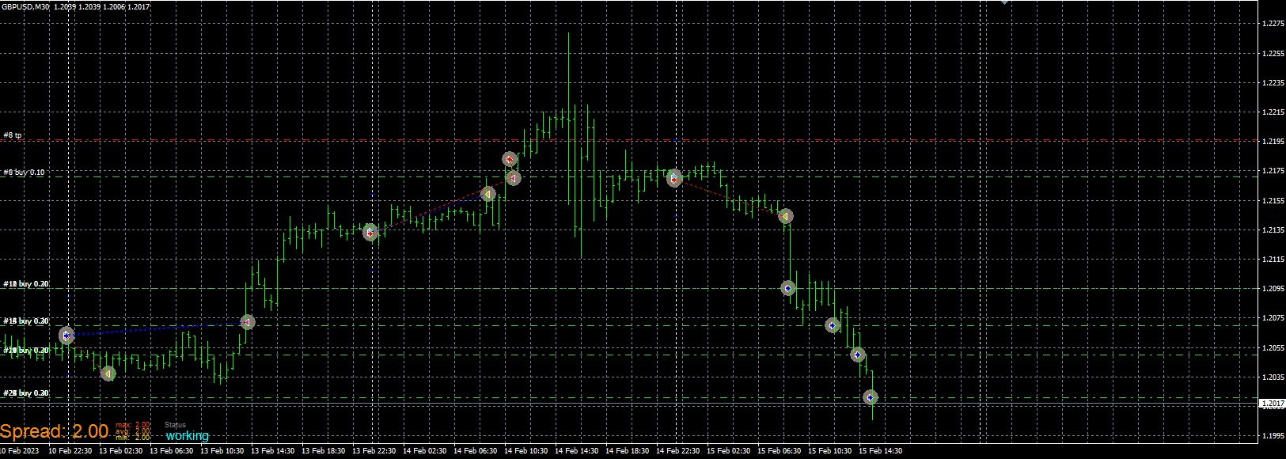This screenshot has width=1286, height=459.
Task: Select the 1.2195 price scale label
Action: click(1273, 142)
